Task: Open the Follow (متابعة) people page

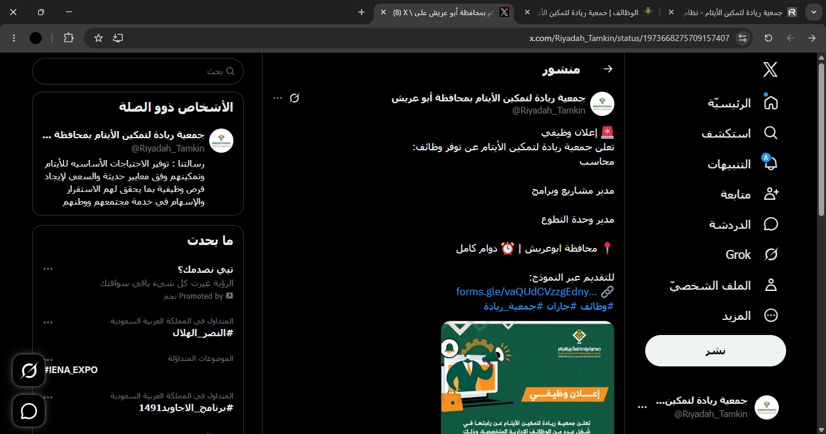Action: tap(750, 194)
